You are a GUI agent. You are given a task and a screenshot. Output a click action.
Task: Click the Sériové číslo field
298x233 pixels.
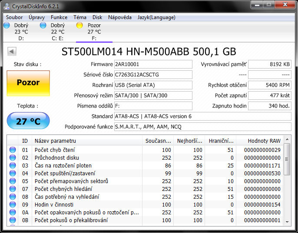(153, 75)
